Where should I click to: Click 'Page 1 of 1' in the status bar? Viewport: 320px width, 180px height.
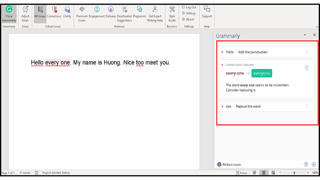pyautogui.click(x=8, y=173)
